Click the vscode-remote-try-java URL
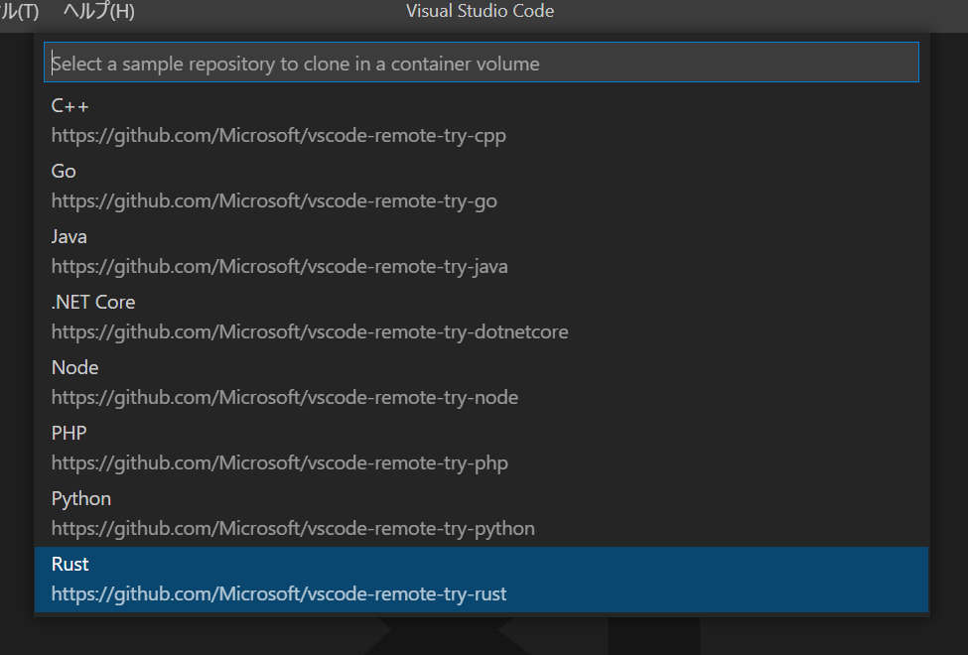The width and height of the screenshot is (968, 655). pos(280,267)
